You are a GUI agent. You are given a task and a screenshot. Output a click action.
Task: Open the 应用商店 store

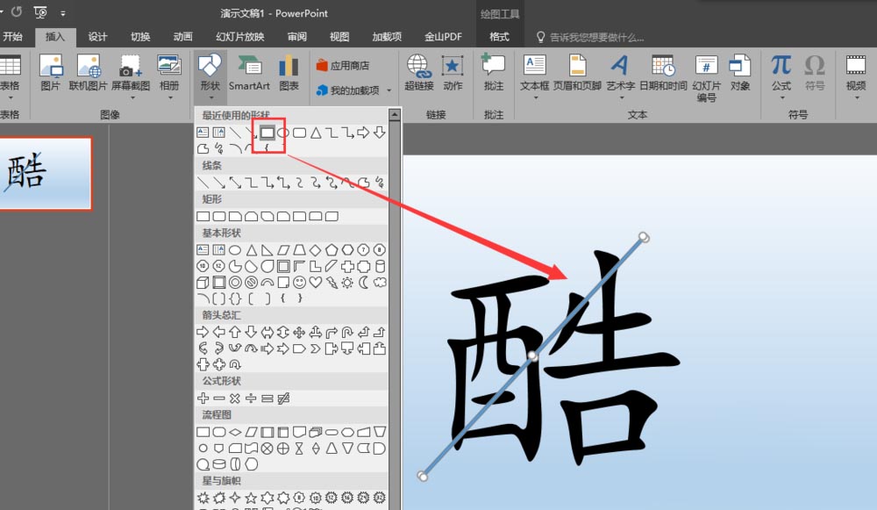(x=343, y=66)
